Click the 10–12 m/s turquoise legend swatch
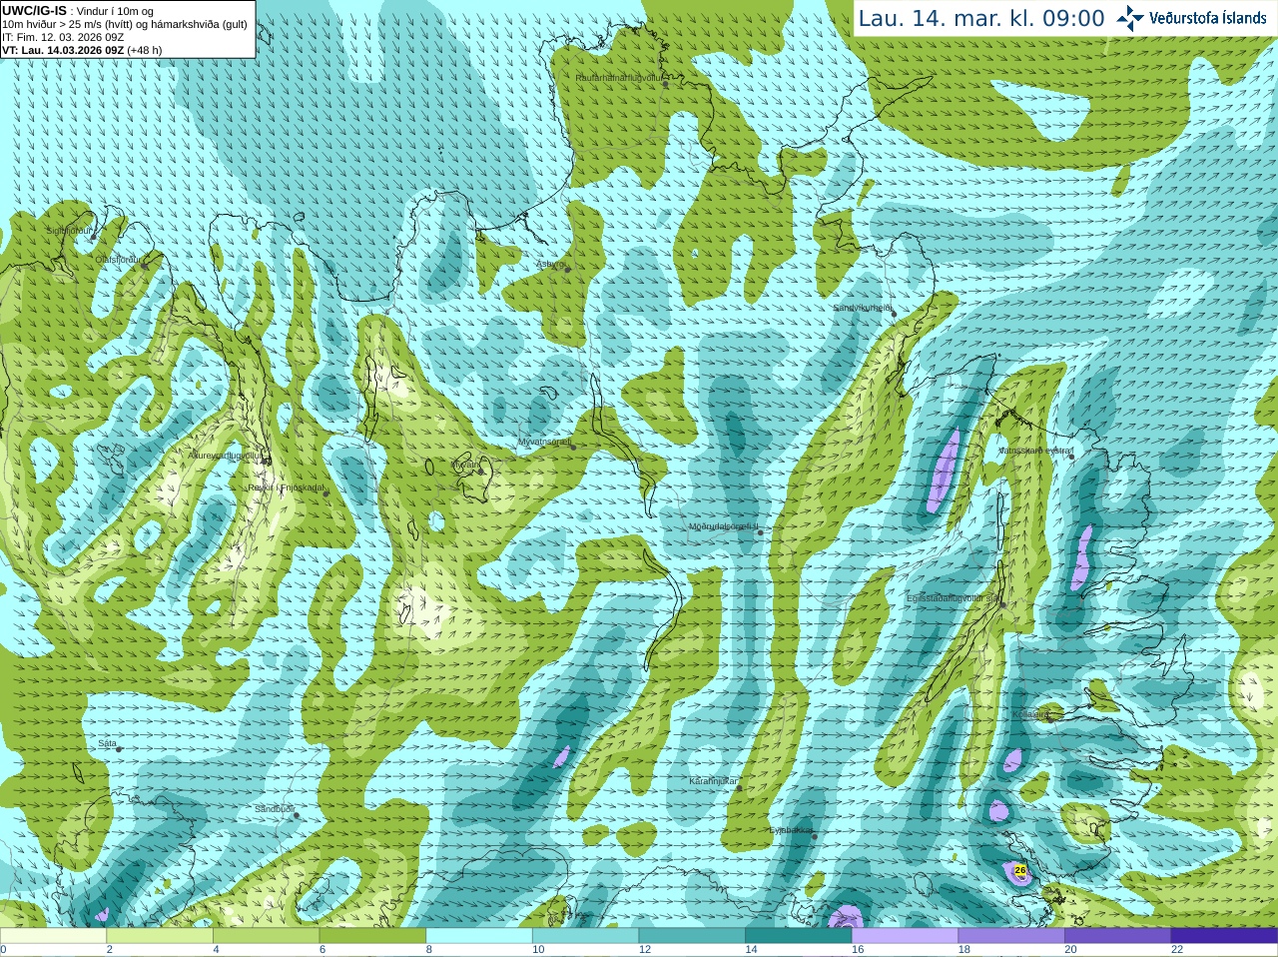The image size is (1278, 957). (585, 936)
